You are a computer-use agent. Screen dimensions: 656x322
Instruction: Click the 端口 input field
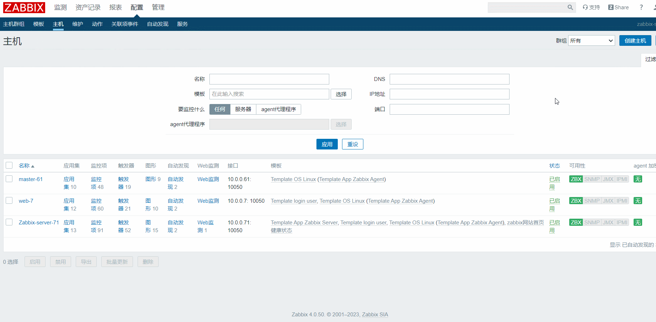pos(449,109)
